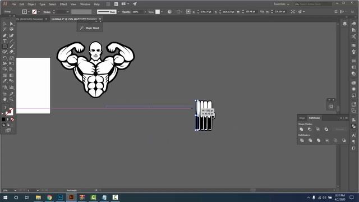Open the zoom level dropdown in status bar
359x202 pixels.
(15, 190)
